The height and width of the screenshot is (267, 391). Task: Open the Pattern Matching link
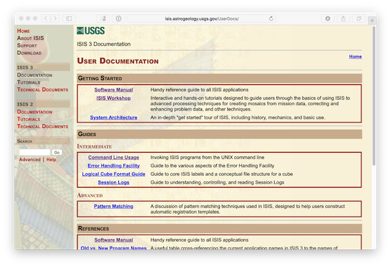tap(113, 206)
